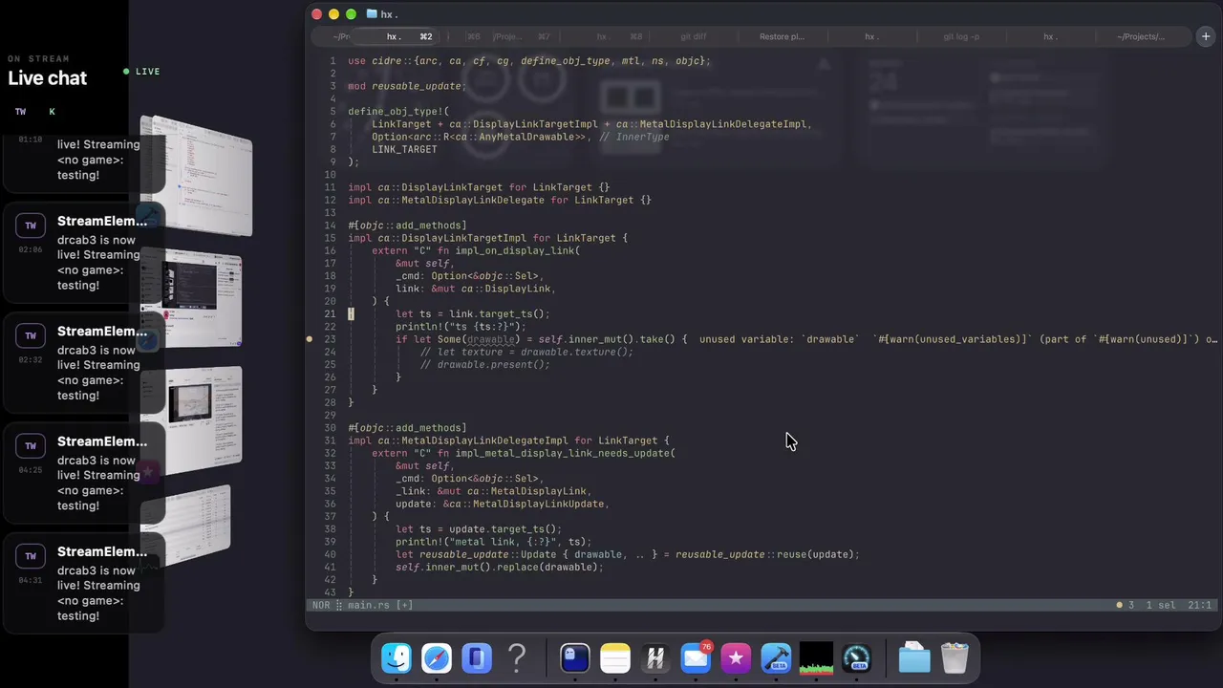The height and width of the screenshot is (688, 1223).
Task: Click the TW badge on the 04:31 message
Action: click(x=31, y=556)
